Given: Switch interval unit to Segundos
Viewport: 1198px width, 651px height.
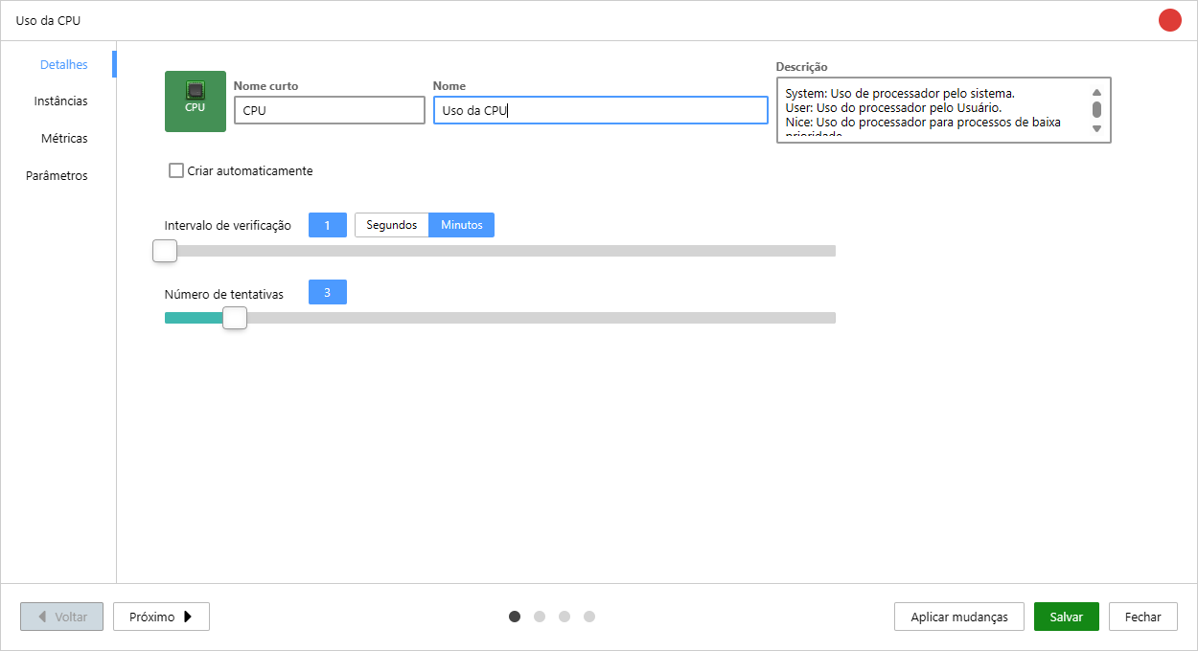Looking at the screenshot, I should tap(391, 225).
